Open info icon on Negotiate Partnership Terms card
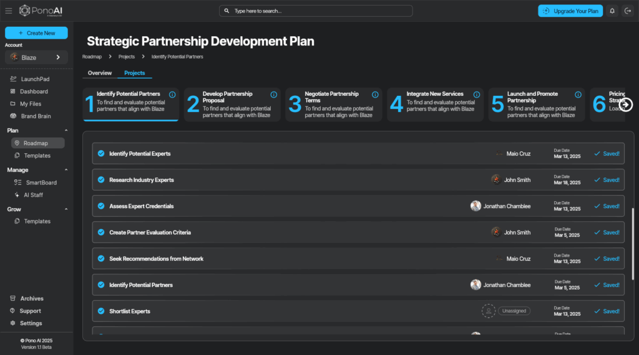Screen dimensions: 639x355 375,95
